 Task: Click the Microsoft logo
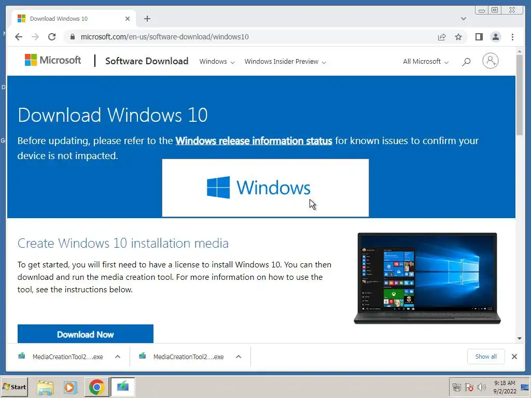pyautogui.click(x=53, y=60)
